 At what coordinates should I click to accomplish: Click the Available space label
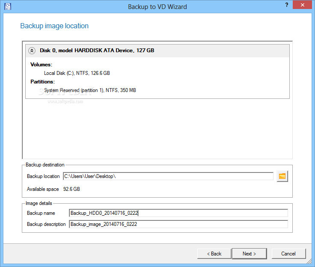[43, 189]
